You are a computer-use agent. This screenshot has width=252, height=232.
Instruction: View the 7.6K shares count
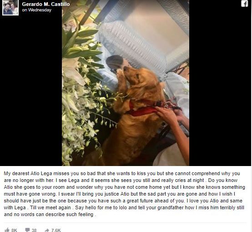(56, 230)
